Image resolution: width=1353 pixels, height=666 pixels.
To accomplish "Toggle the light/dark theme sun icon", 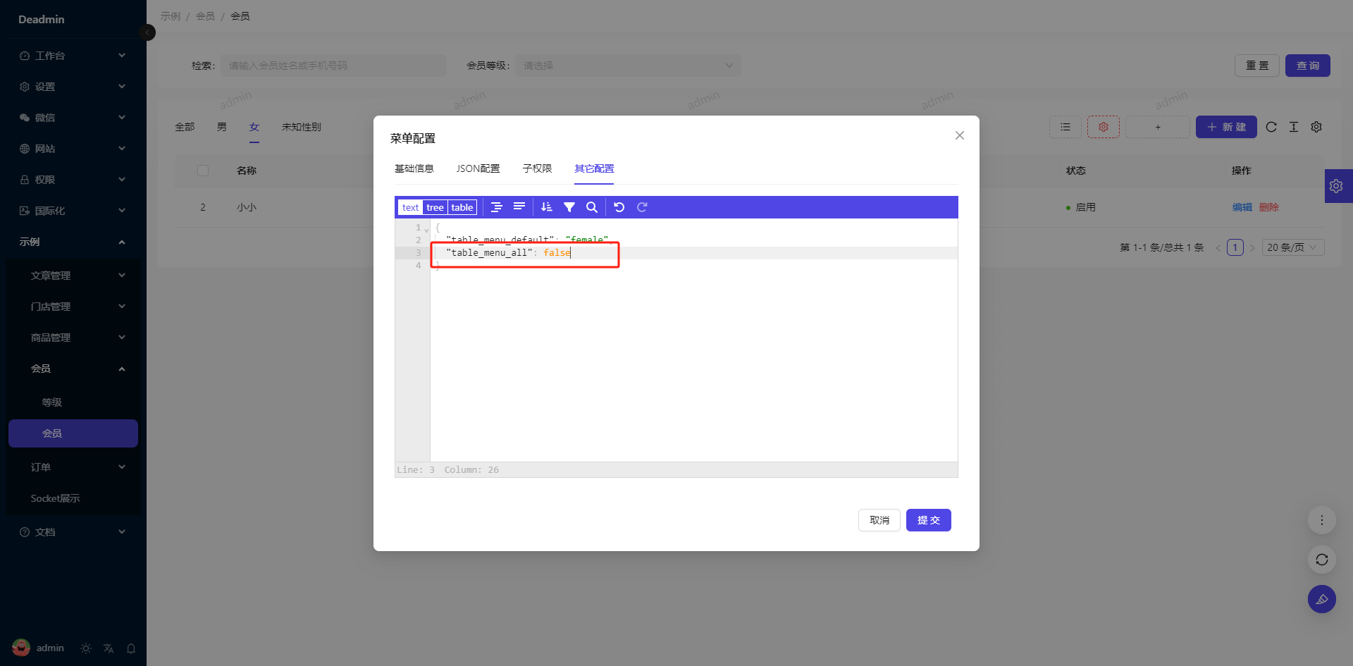I will [86, 648].
